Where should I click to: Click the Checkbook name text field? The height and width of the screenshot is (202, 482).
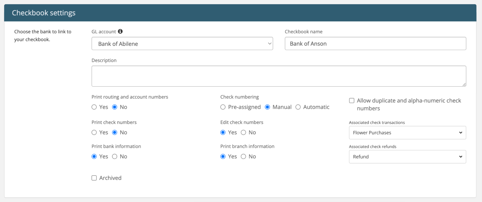[375, 44]
